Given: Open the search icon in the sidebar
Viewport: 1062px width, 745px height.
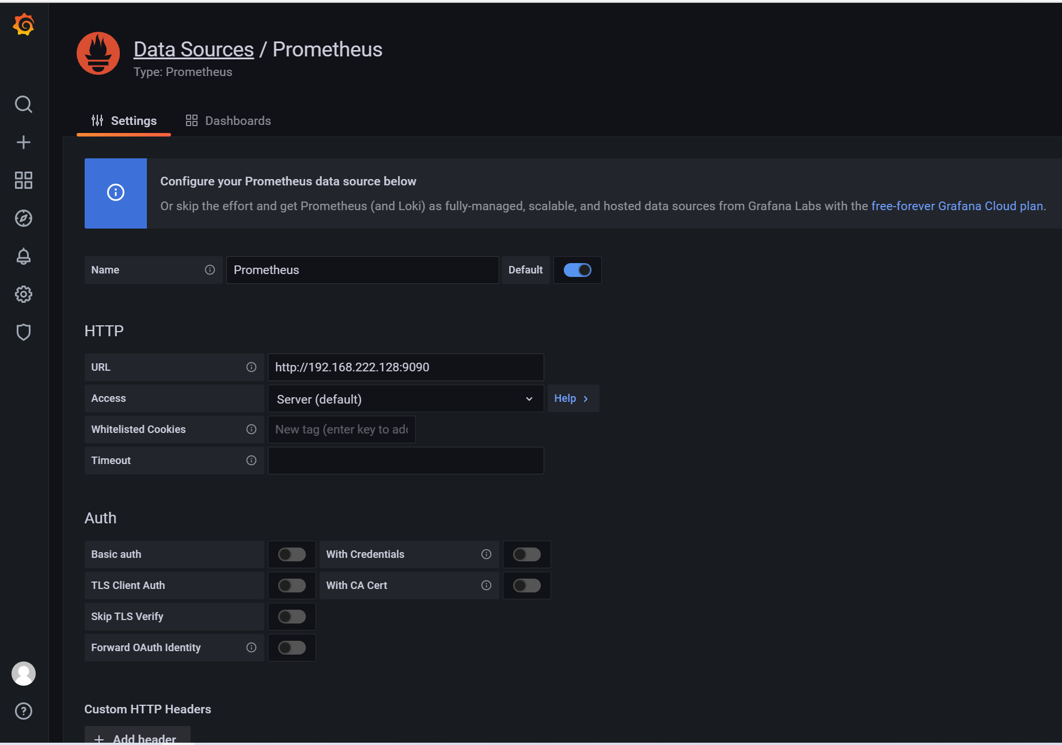Looking at the screenshot, I should [x=24, y=104].
